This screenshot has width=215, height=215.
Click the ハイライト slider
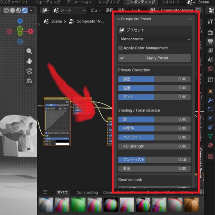pyautogui.click(x=154, y=137)
